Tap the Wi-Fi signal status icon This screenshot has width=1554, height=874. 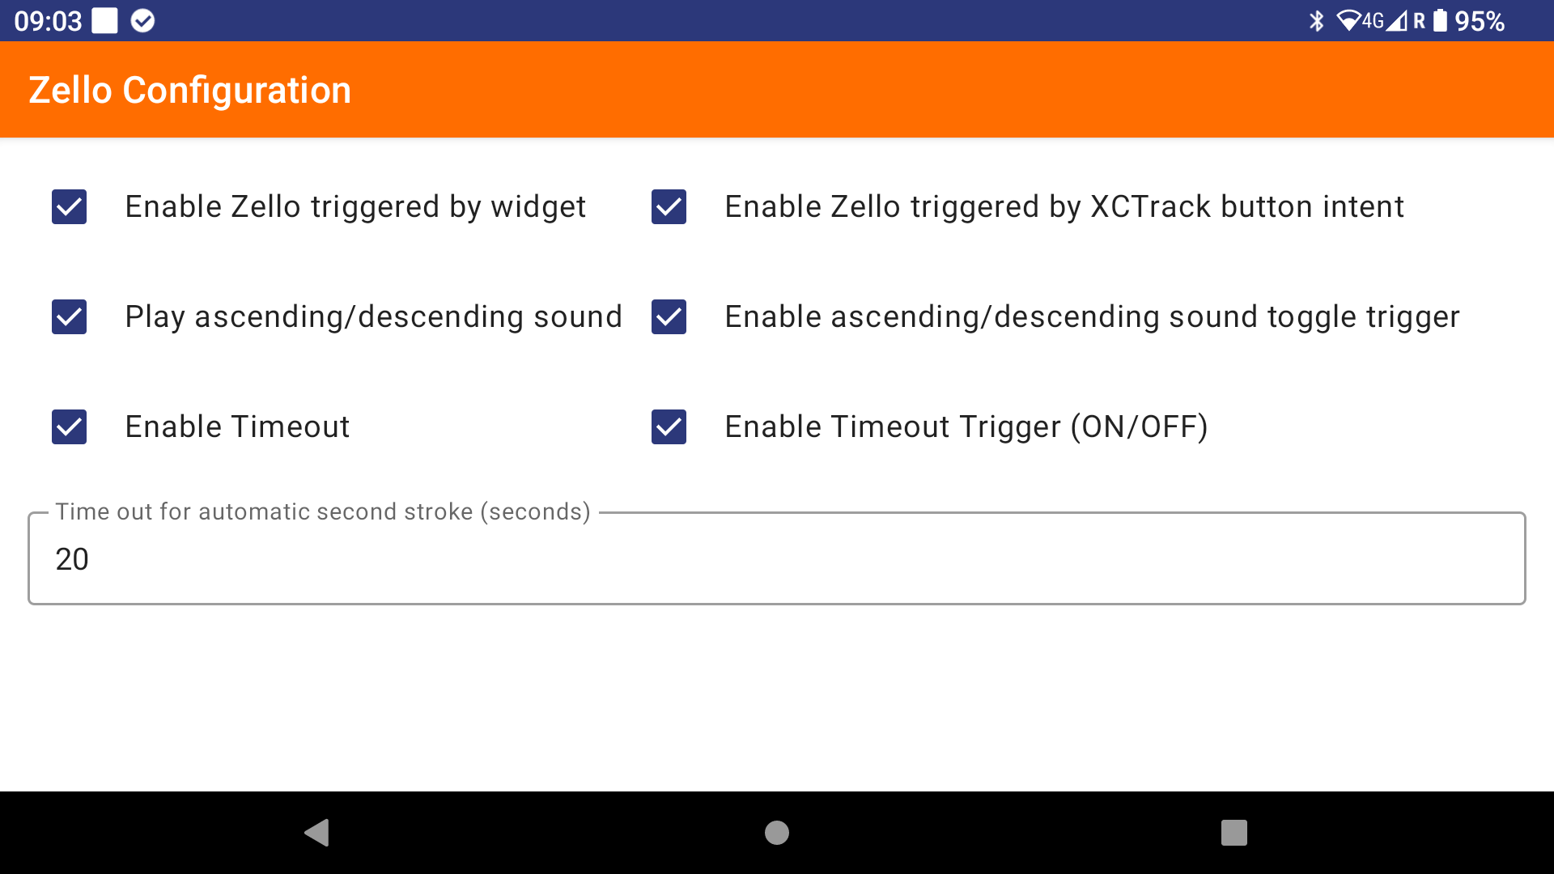coord(1348,21)
